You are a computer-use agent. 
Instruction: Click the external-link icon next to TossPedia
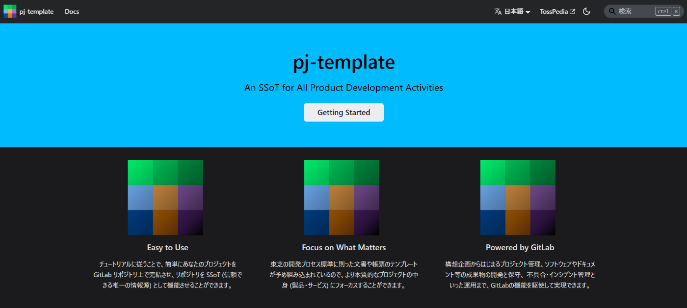click(x=573, y=10)
